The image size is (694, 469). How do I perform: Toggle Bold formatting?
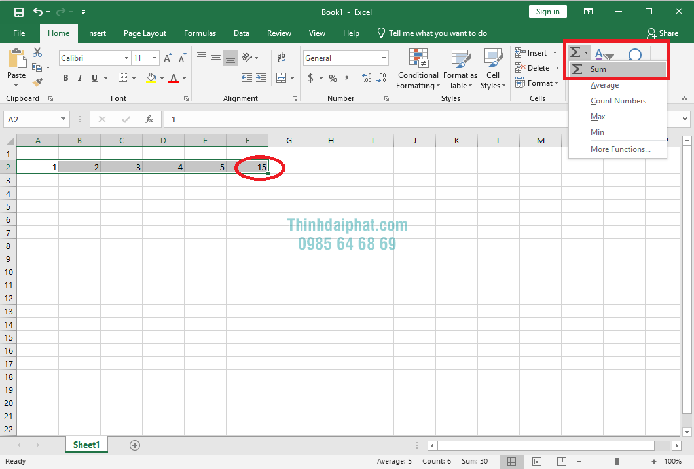65,78
